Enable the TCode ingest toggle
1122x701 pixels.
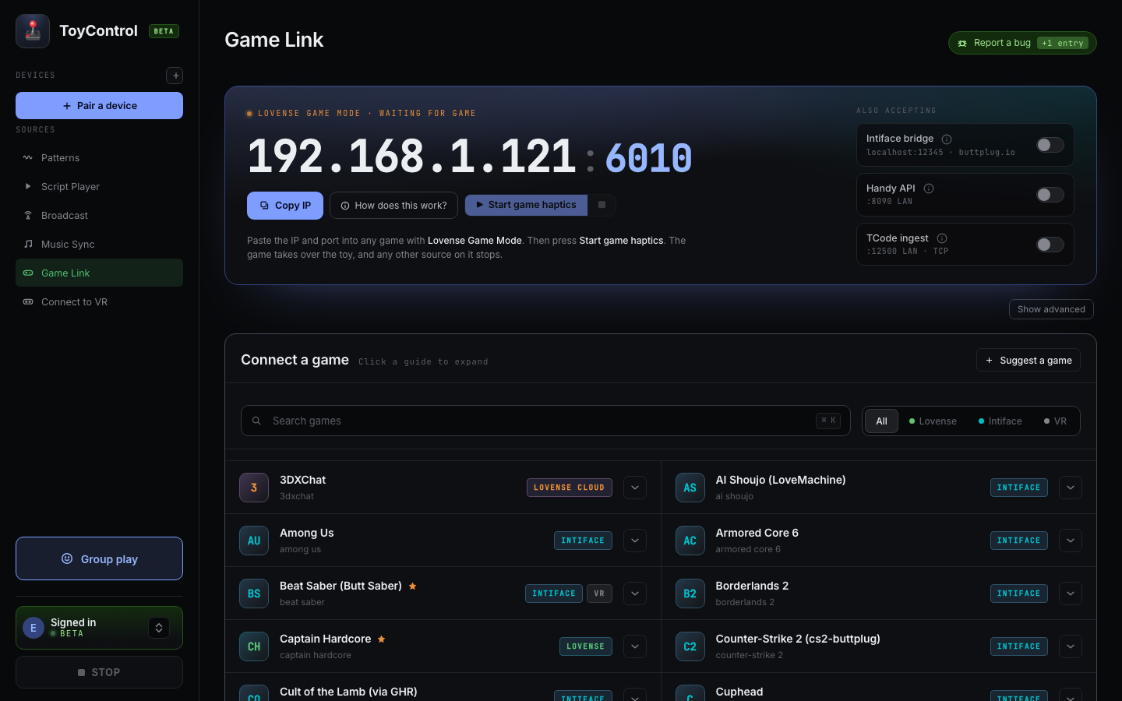pyautogui.click(x=1050, y=245)
